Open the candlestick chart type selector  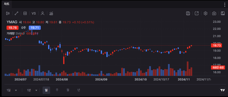8,13
